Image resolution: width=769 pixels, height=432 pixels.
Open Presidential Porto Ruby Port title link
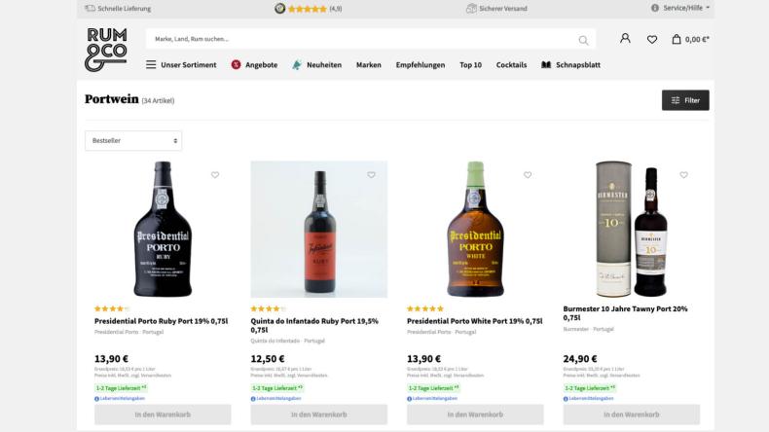tap(161, 321)
